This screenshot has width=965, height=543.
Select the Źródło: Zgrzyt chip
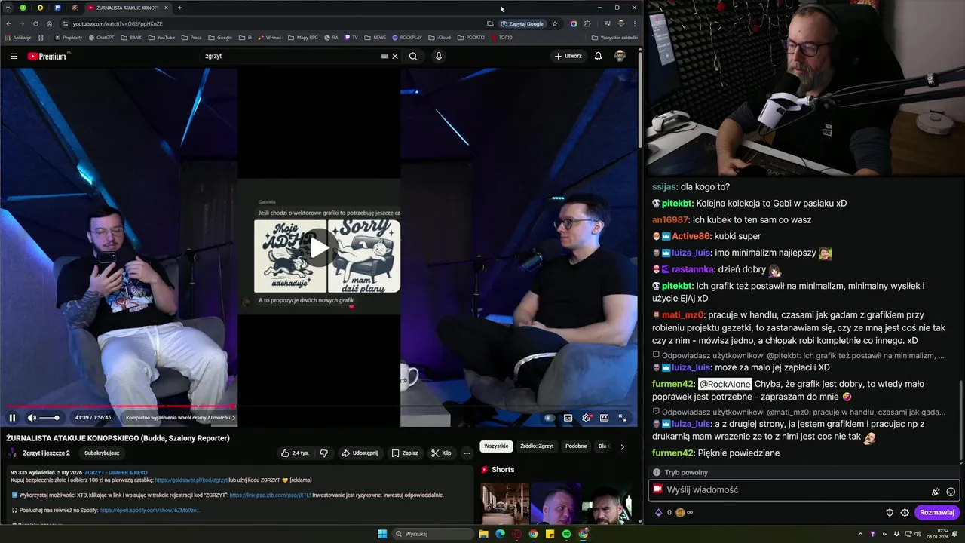point(537,446)
